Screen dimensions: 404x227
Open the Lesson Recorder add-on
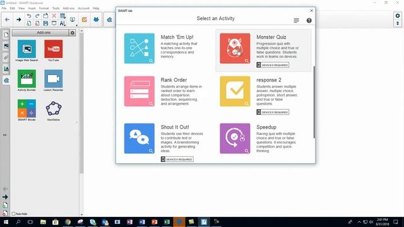point(53,80)
